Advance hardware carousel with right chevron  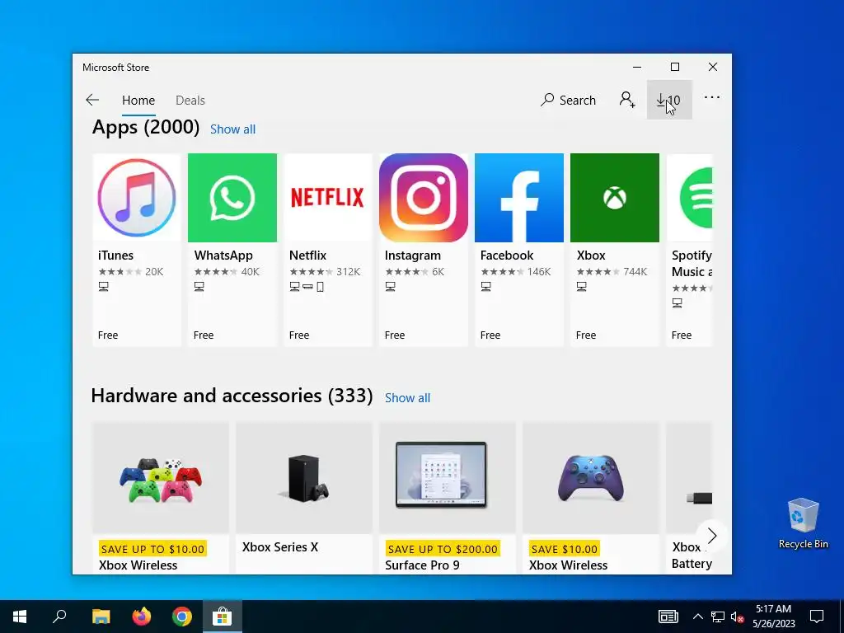click(x=711, y=536)
